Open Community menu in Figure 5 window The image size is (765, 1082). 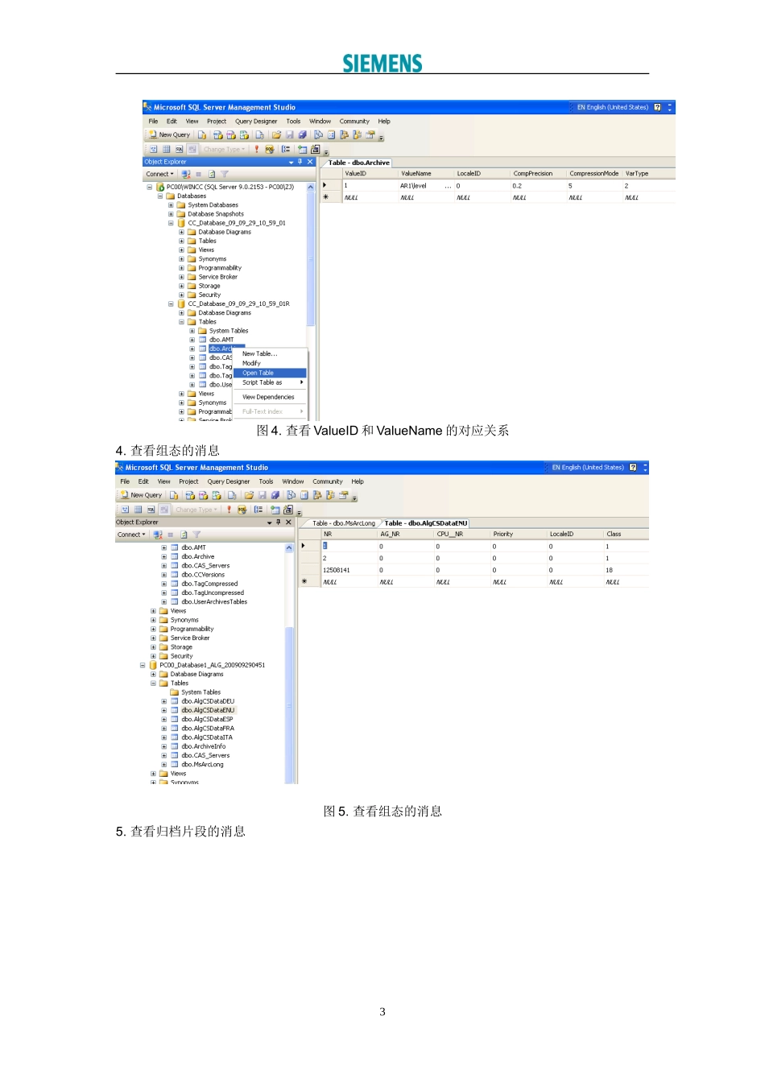click(328, 481)
